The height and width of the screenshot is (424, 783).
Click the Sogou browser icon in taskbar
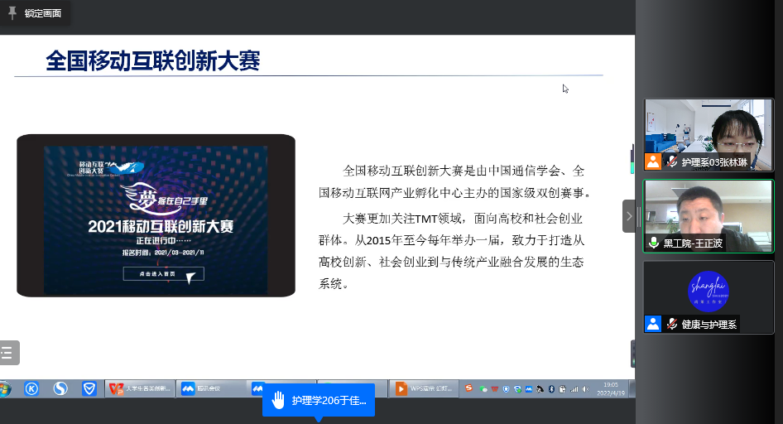tap(60, 388)
